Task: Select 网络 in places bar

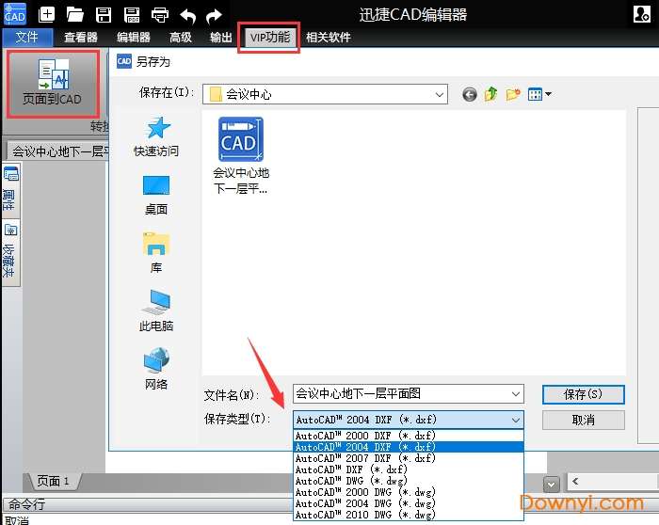Action: (x=156, y=369)
